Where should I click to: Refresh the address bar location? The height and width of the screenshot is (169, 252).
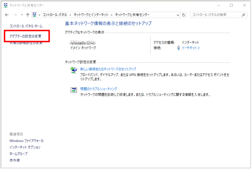pos(184,15)
